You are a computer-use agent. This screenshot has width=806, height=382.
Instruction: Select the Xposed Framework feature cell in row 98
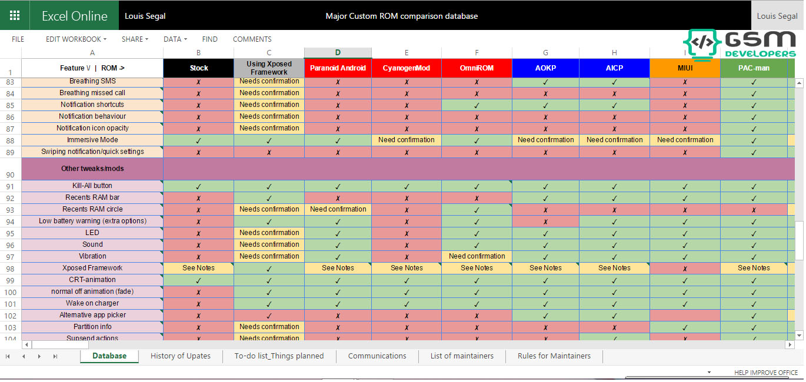coord(92,268)
